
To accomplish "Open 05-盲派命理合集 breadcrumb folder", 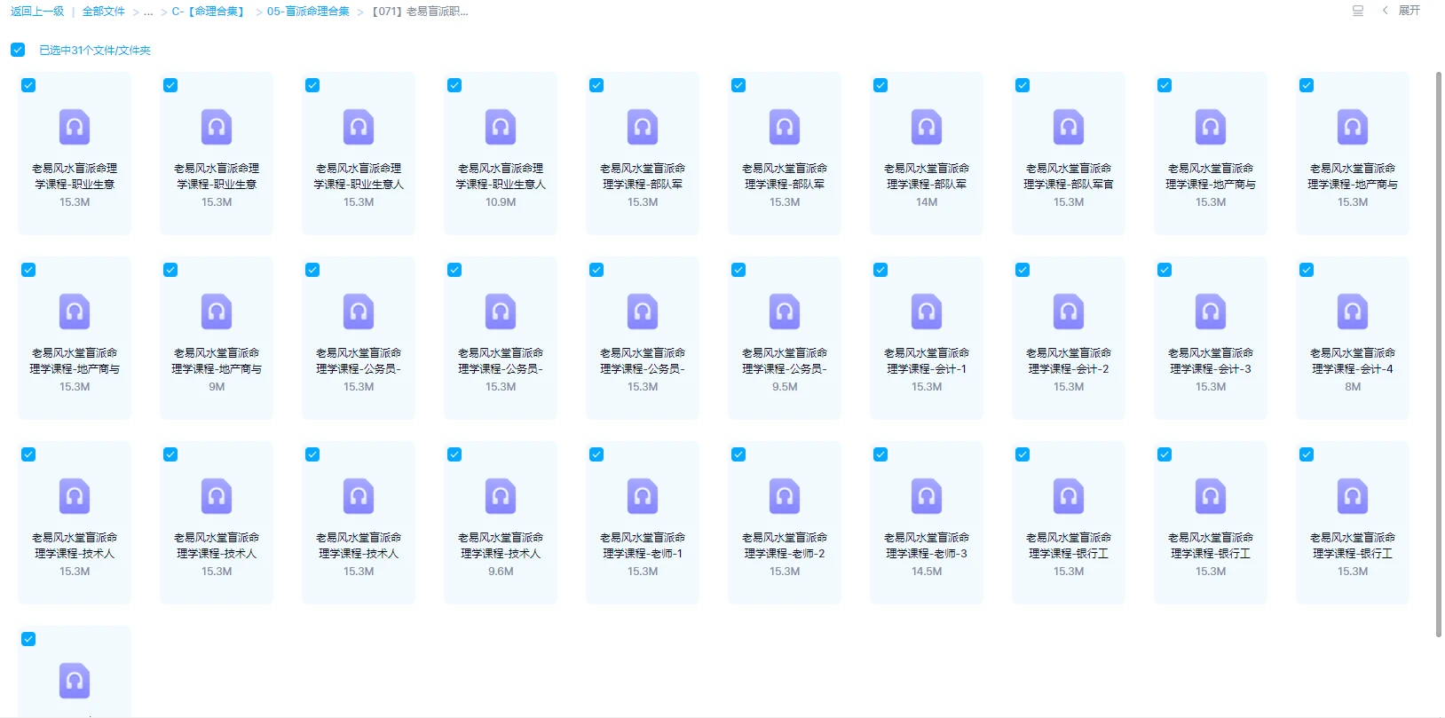I will click(x=308, y=12).
